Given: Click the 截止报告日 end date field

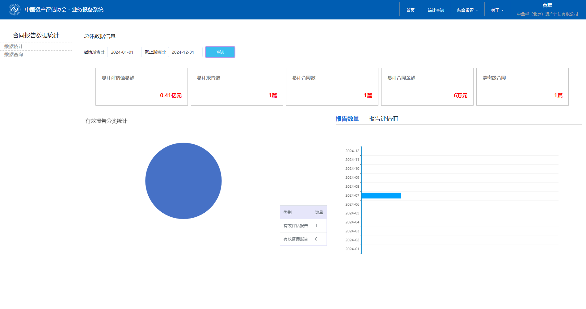Looking at the screenshot, I should [x=185, y=52].
